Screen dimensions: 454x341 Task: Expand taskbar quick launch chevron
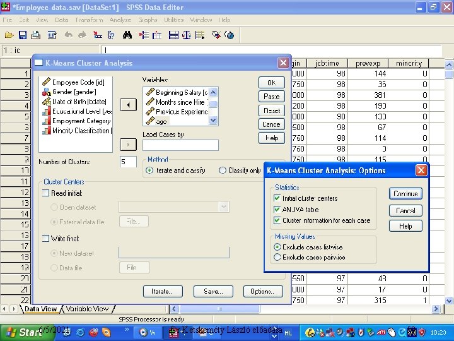(127, 329)
